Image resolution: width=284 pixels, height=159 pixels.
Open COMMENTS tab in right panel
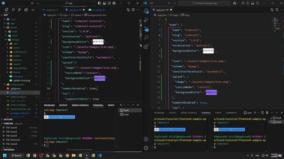point(231,113)
